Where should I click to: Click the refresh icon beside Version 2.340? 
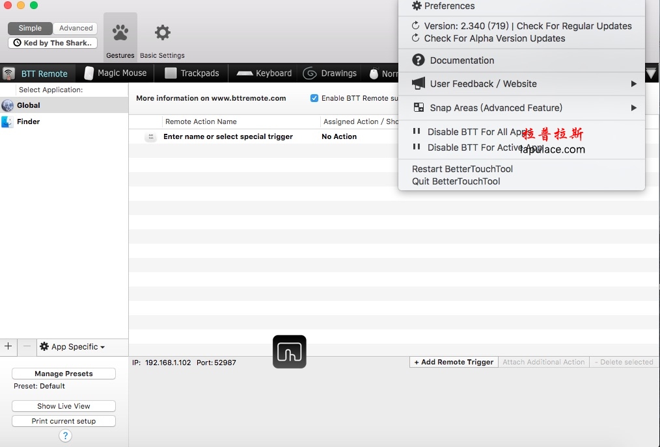point(416,25)
